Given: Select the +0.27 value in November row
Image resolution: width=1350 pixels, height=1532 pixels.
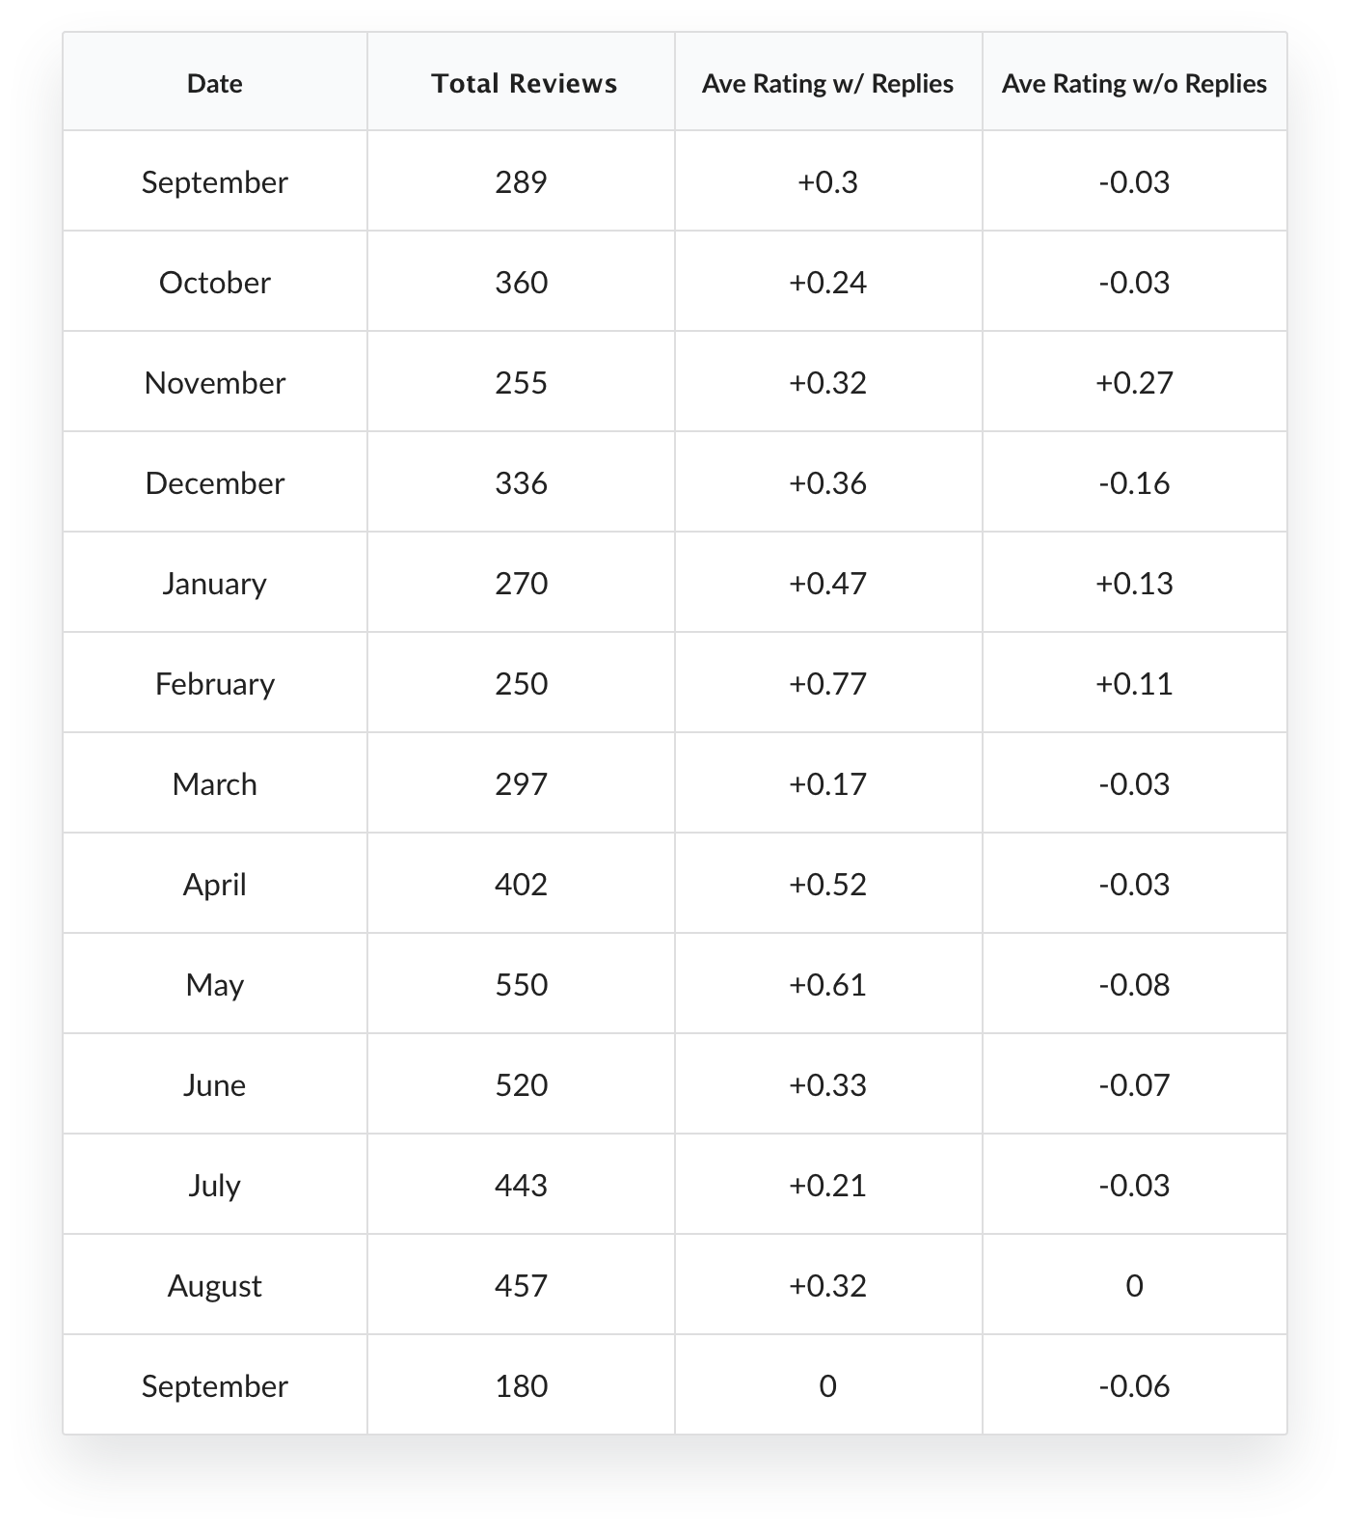Looking at the screenshot, I should pyautogui.click(x=1134, y=383).
